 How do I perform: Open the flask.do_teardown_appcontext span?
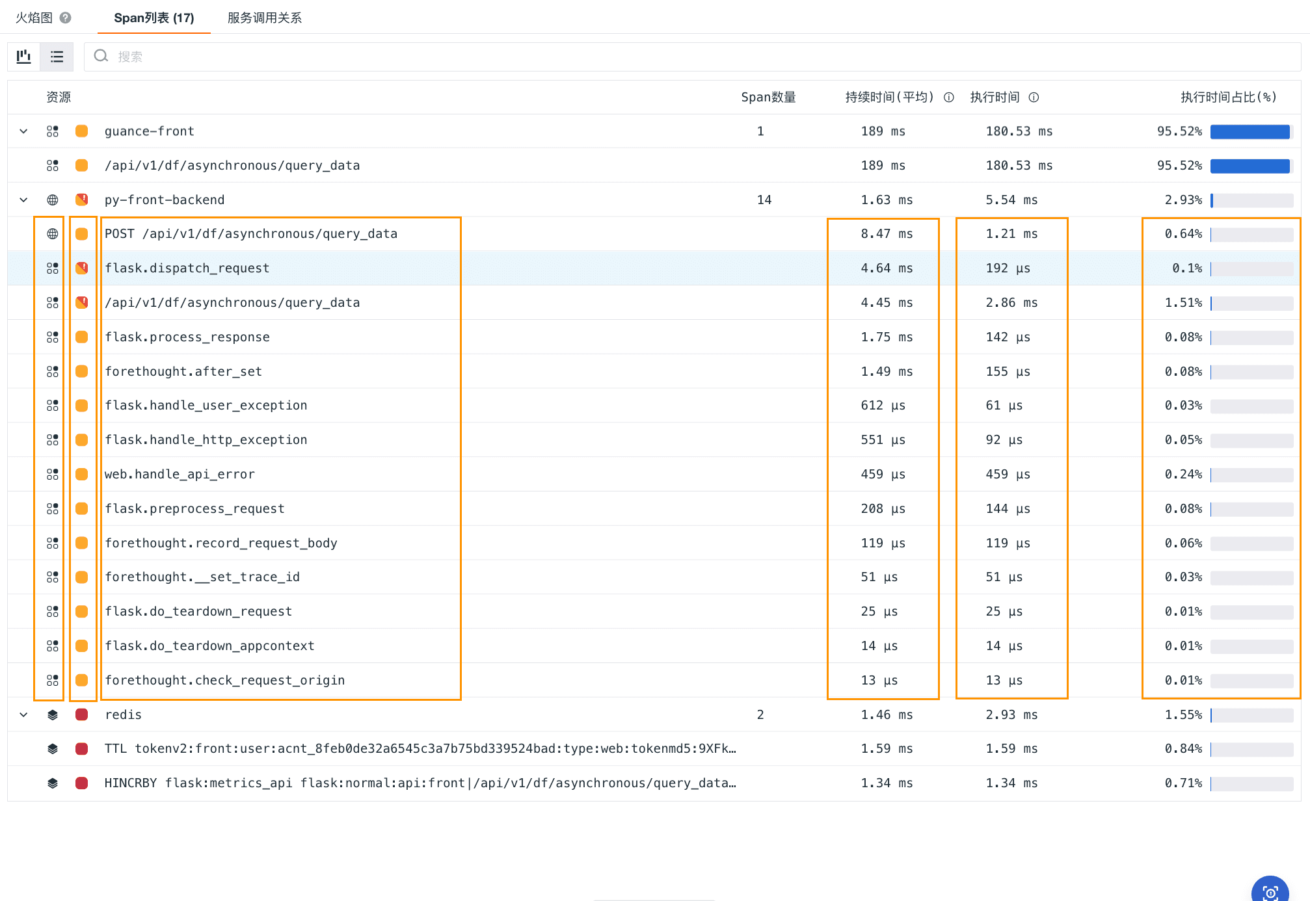point(209,646)
